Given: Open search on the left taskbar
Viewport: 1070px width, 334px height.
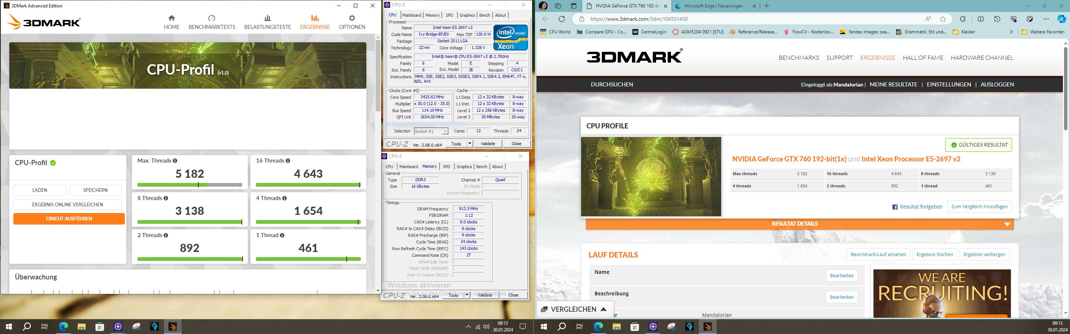Looking at the screenshot, I should pos(27,327).
